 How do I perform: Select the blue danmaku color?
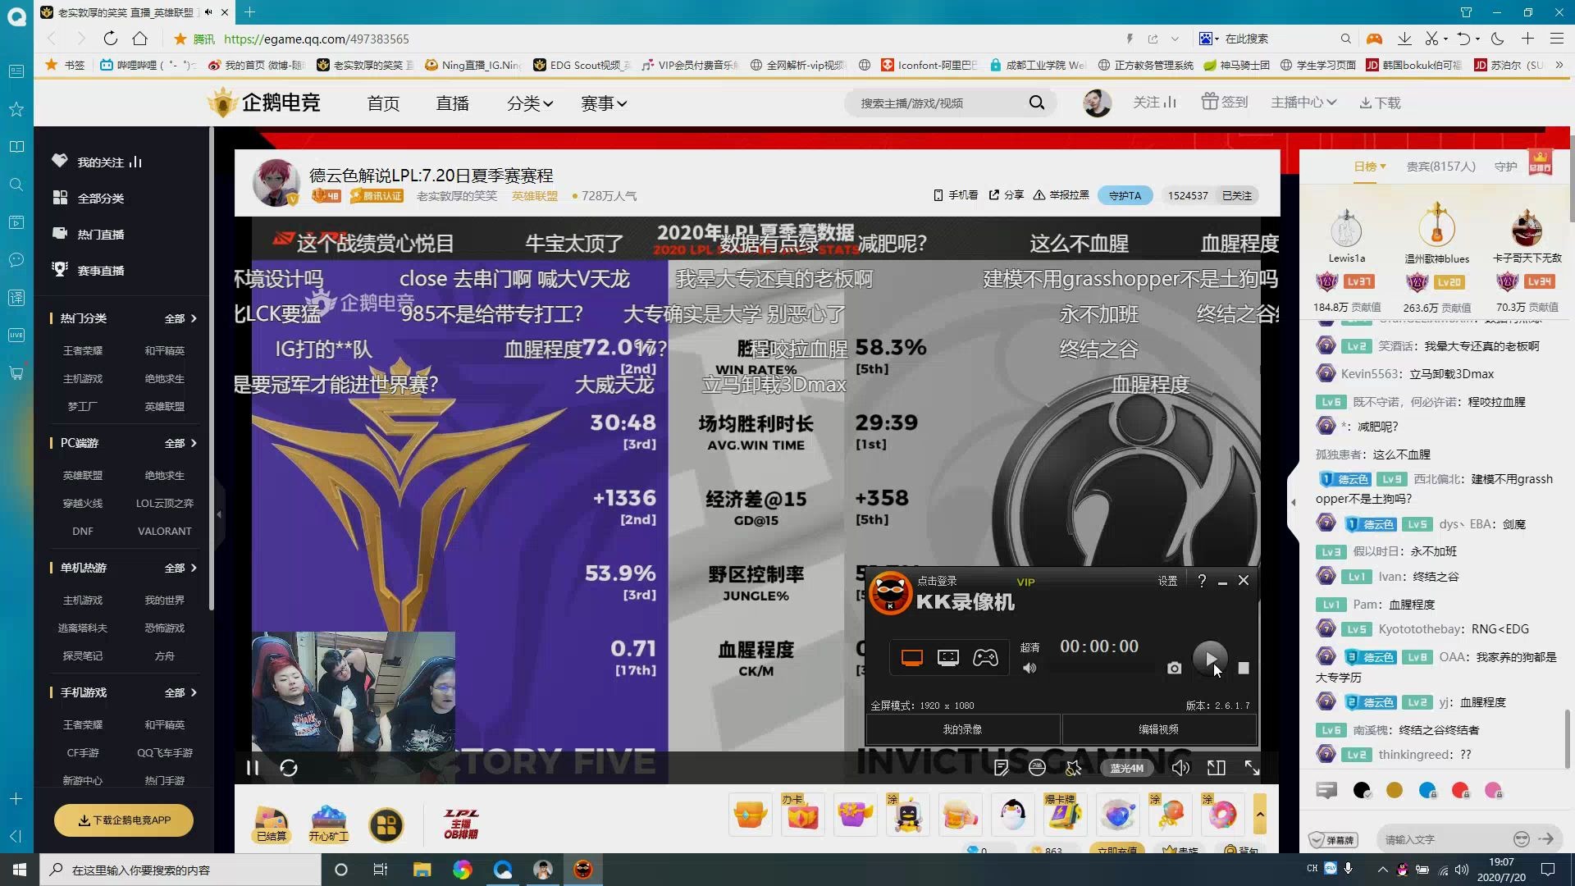[1427, 790]
